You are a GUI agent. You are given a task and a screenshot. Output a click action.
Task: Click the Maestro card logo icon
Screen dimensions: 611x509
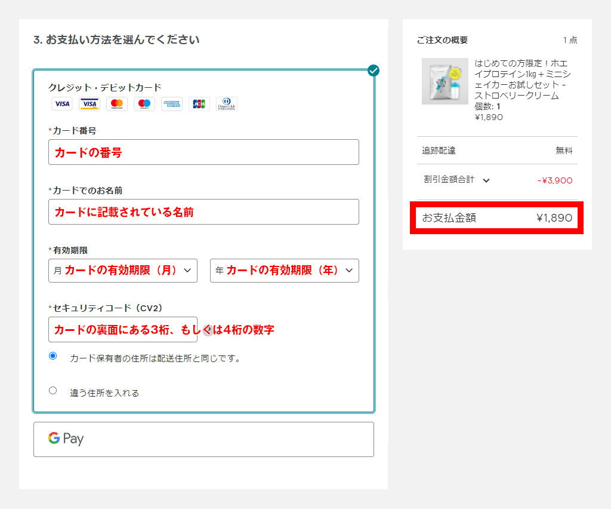144,104
